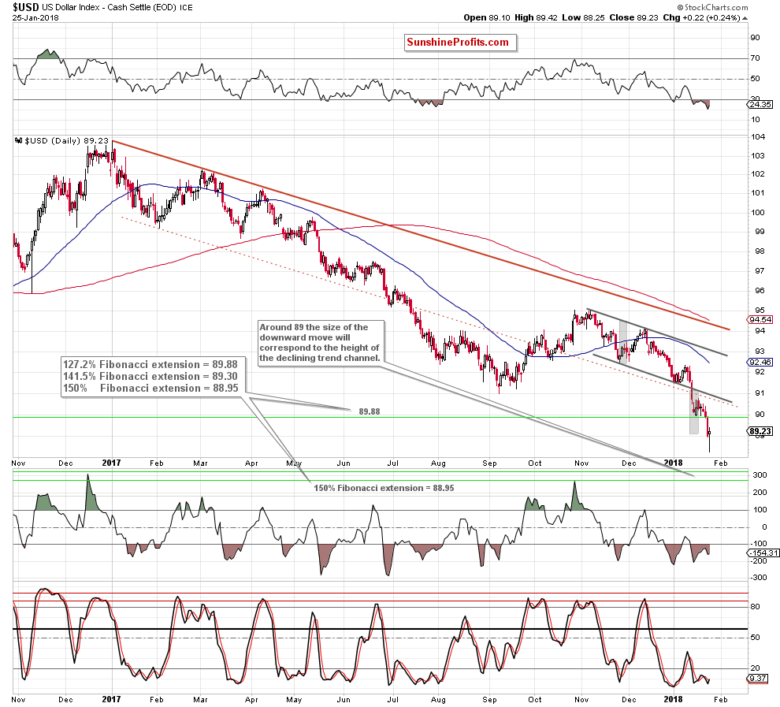
Task: Click the standalone '89.88' label above green line
Action: pyautogui.click(x=369, y=411)
